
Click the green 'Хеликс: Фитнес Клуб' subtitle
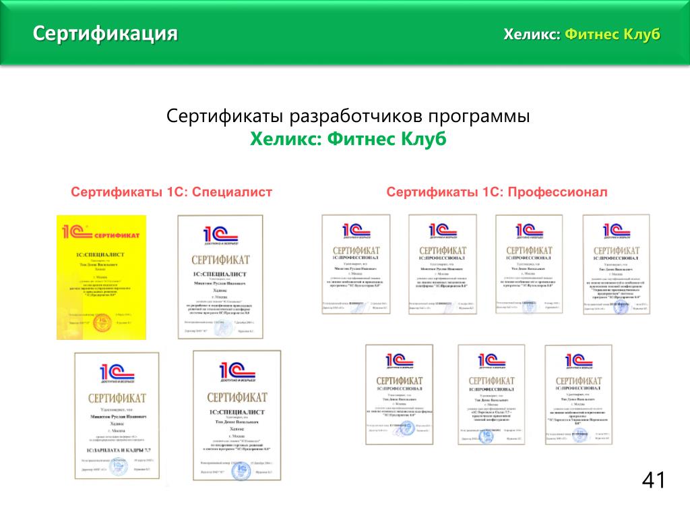tap(348, 139)
